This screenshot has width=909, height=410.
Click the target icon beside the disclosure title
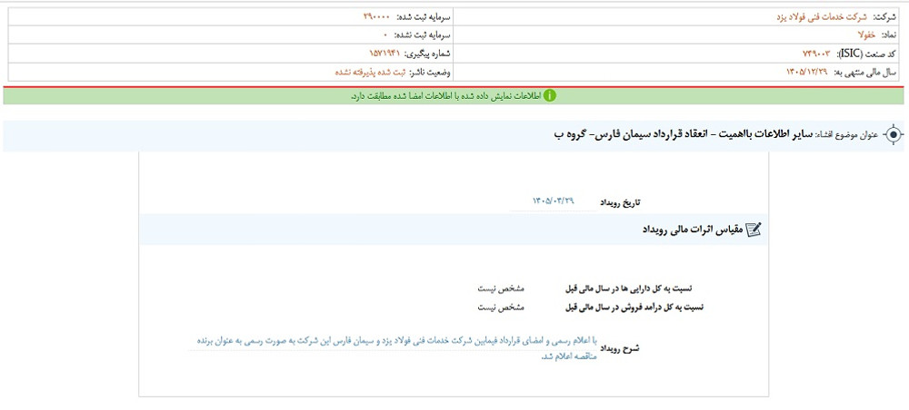[x=893, y=135]
